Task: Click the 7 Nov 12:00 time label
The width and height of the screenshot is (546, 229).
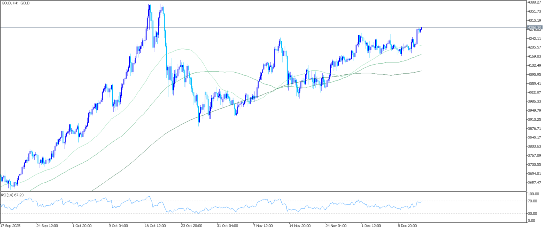Action: pos(263,225)
